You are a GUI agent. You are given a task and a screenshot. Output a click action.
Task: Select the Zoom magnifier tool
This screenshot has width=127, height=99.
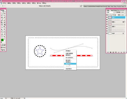4,37
